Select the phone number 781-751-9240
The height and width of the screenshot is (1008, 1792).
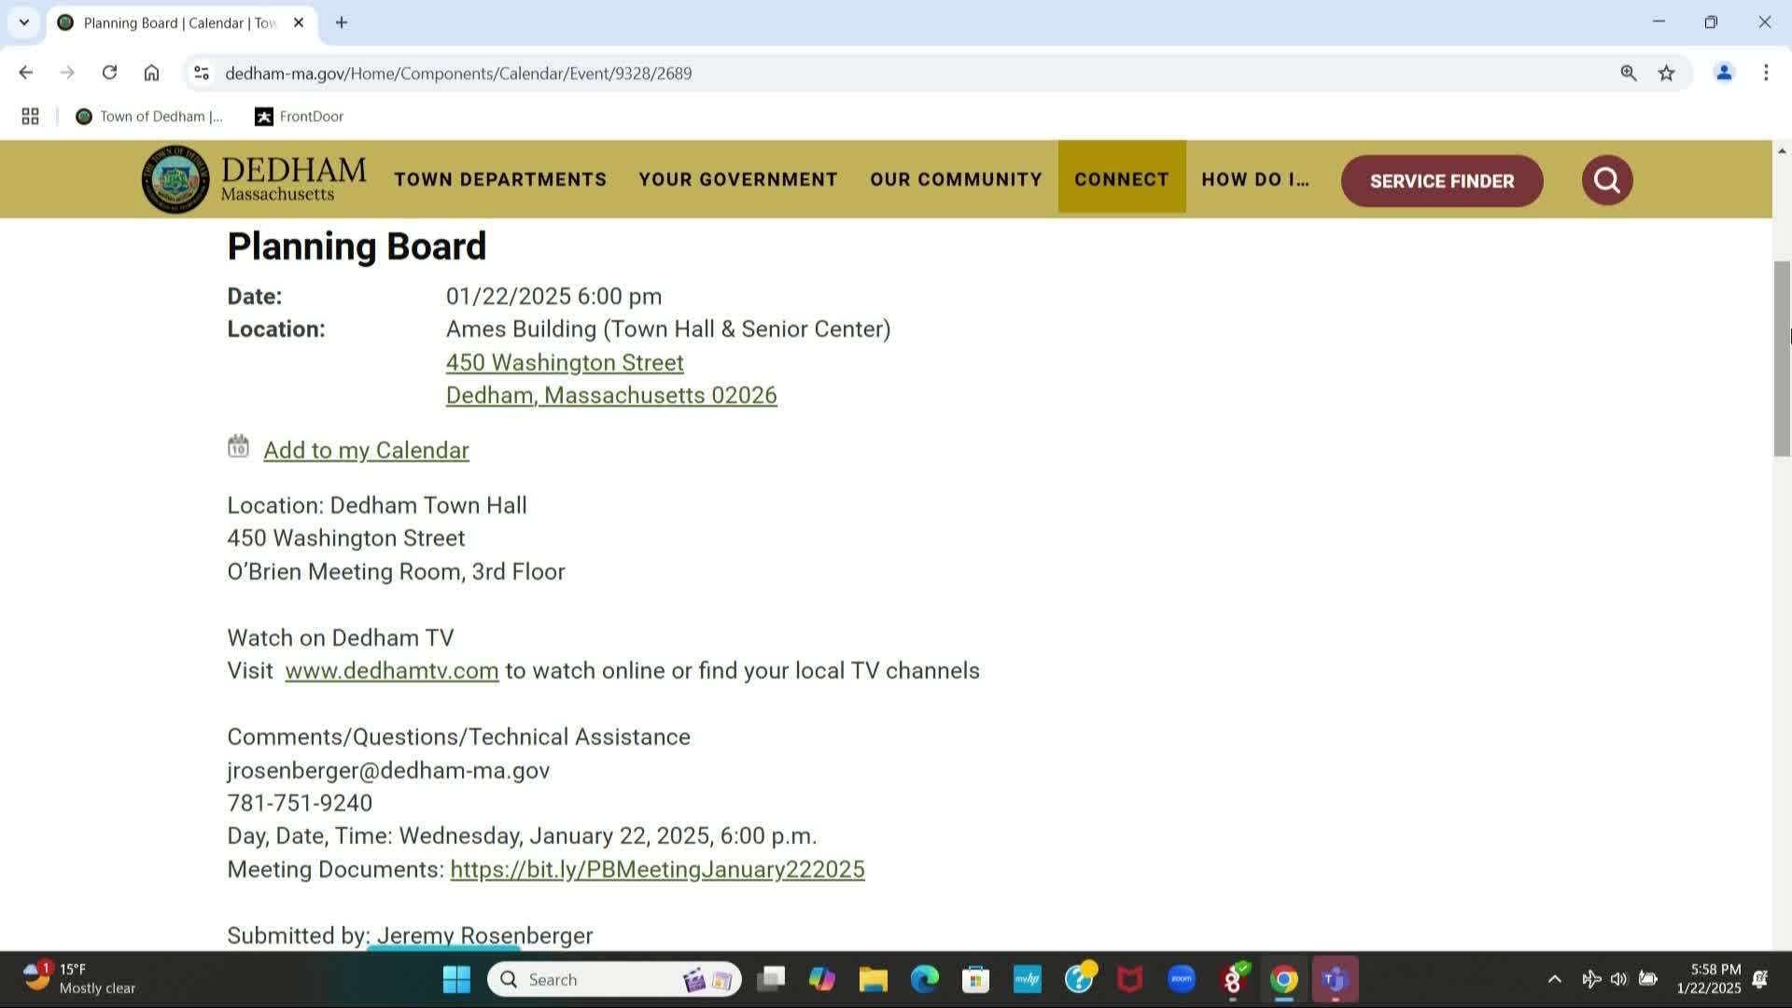[300, 803]
